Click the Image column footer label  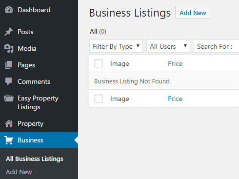tap(119, 99)
